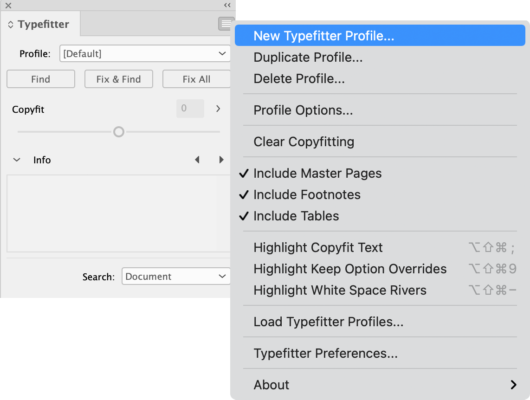Go to previous Info item arrow
Viewport: 530px width, 400px height.
tap(197, 160)
